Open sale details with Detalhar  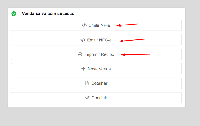(x=99, y=83)
